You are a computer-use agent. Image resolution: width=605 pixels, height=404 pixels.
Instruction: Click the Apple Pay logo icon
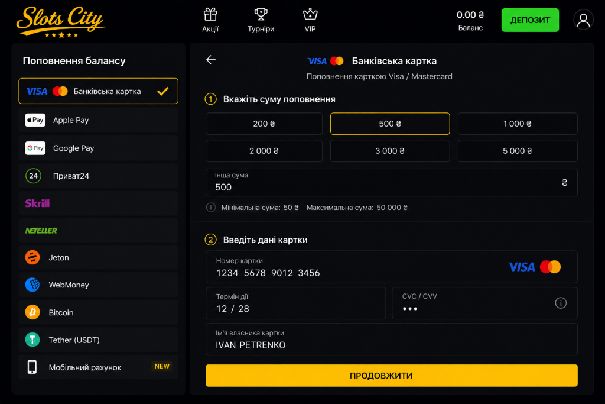click(35, 120)
